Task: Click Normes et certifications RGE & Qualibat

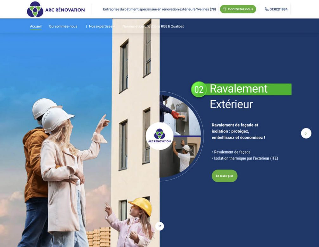Action: pos(154,26)
